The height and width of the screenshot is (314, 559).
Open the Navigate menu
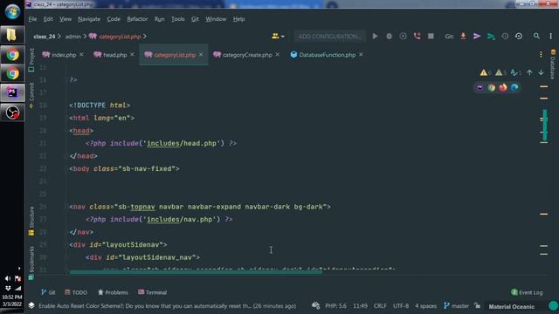[x=89, y=19]
